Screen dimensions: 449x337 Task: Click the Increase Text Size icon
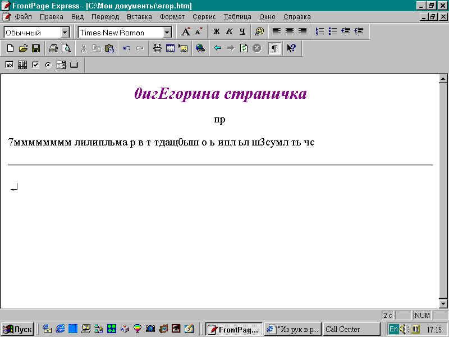(185, 32)
